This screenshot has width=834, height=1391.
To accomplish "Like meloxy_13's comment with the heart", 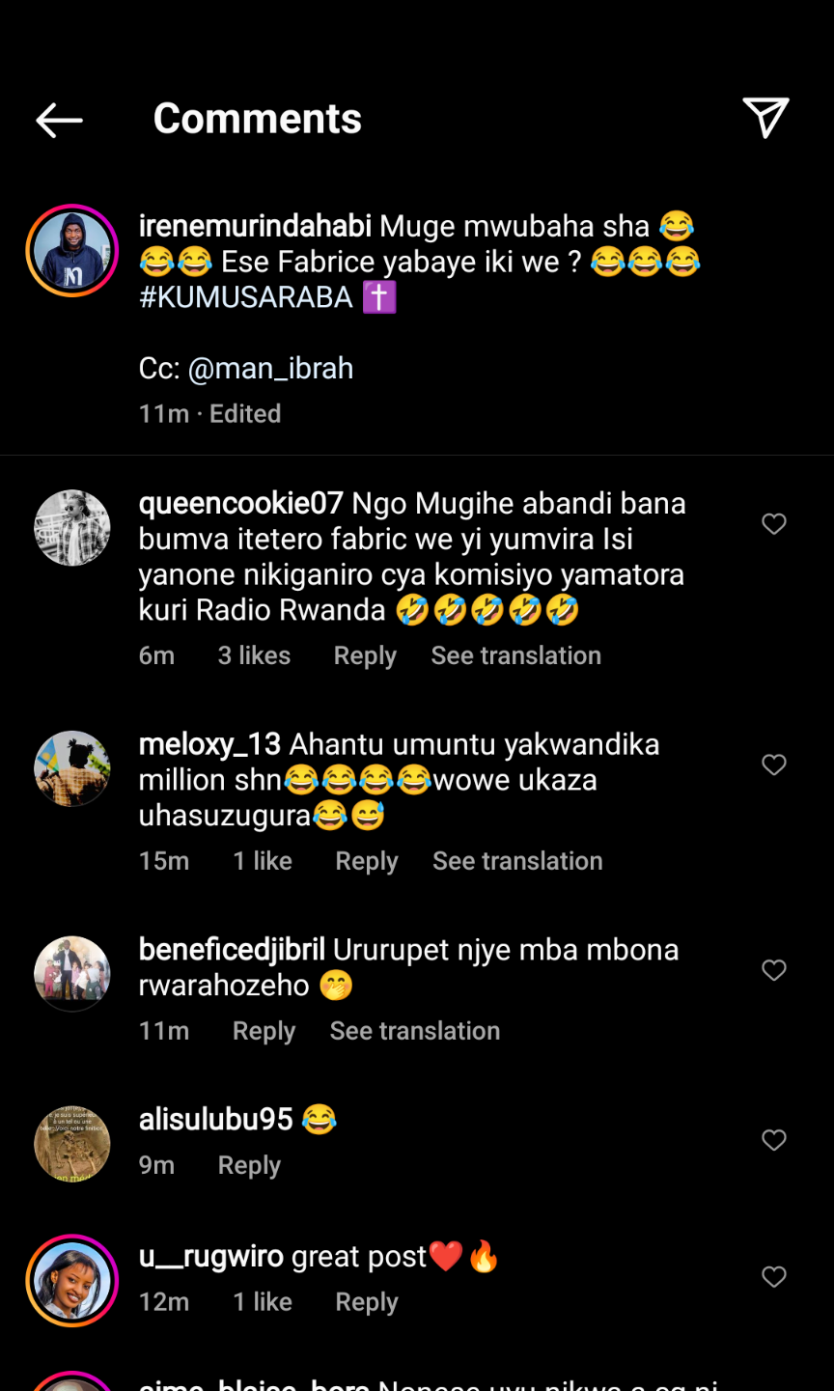I will click(x=774, y=765).
